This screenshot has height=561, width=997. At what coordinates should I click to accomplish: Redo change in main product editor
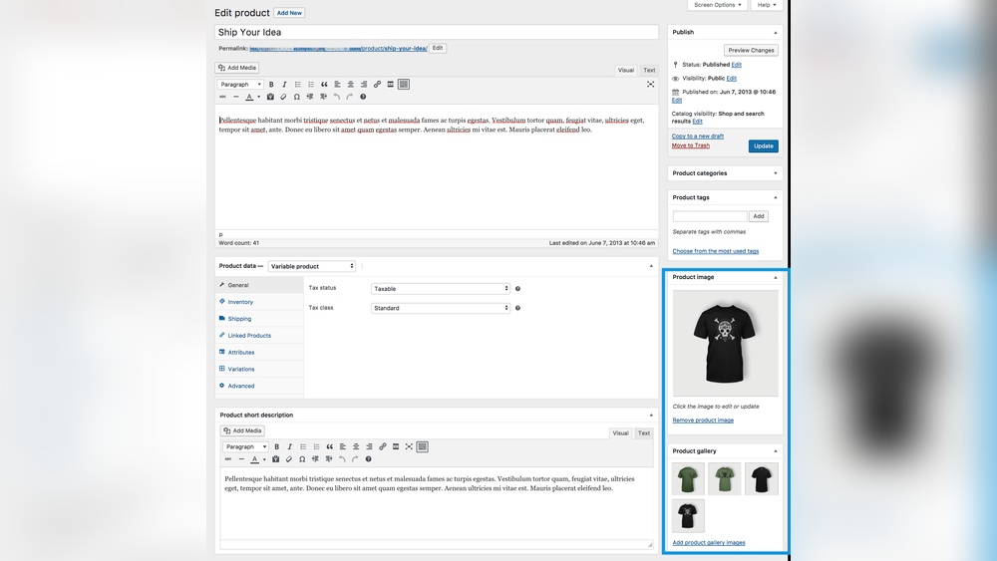350,98
